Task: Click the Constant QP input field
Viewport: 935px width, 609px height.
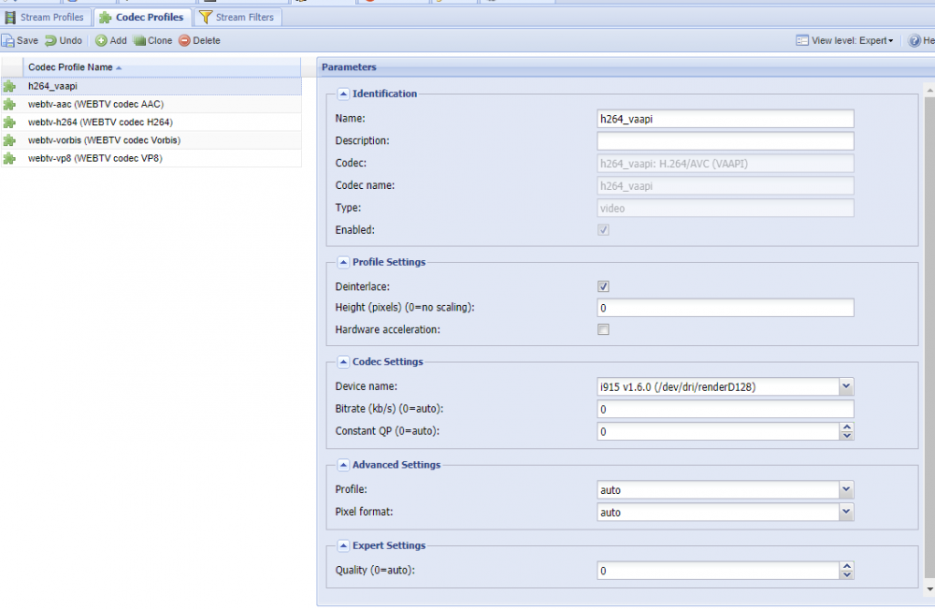Action: [718, 431]
